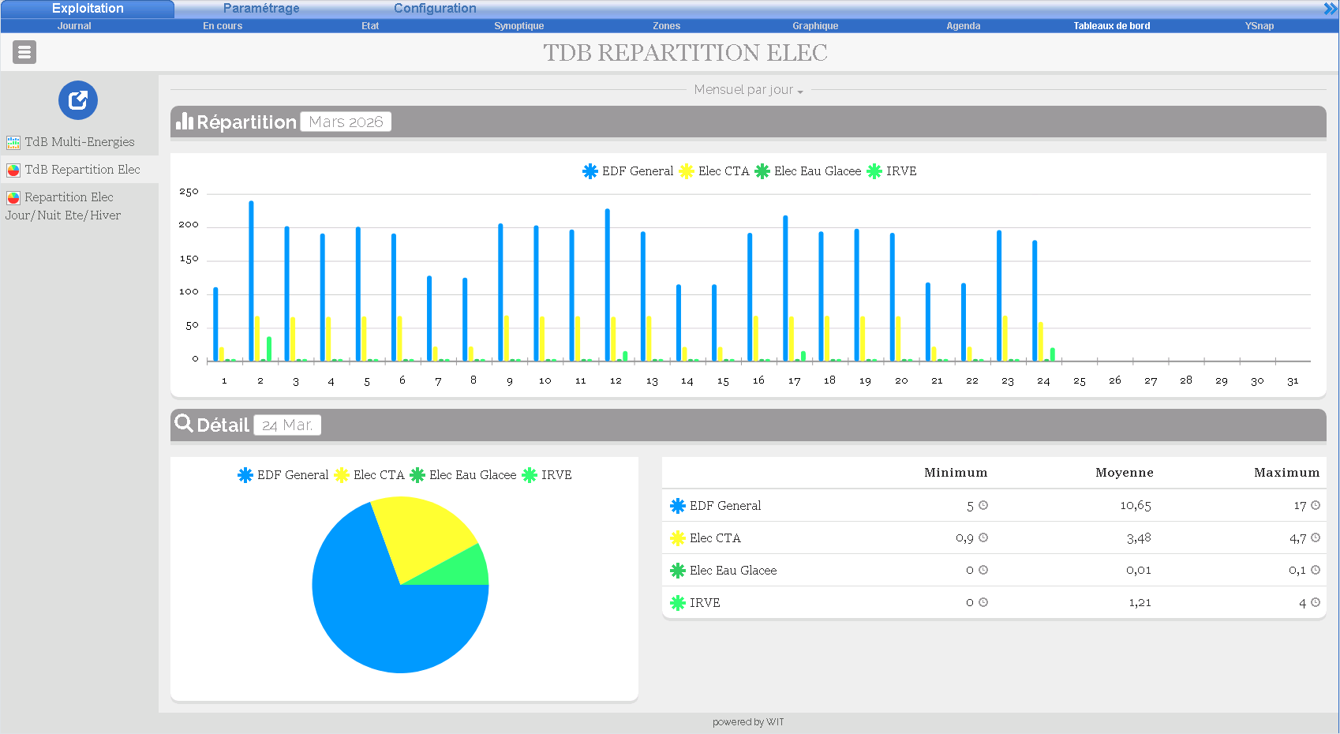Viewport: 1340px width, 734px height.
Task: Click clock icon beside Elec CTA minimum 0,9
Action: [x=983, y=537]
